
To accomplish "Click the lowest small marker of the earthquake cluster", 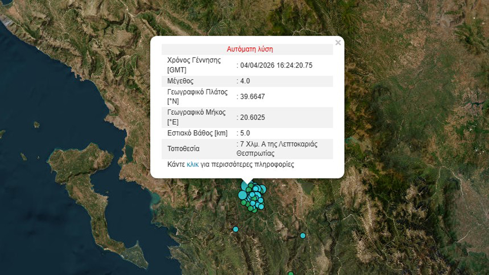I will (254, 211).
